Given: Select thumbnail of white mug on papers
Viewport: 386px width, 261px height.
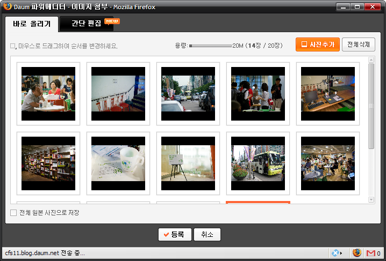Looking at the screenshot, I should (x=118, y=163).
